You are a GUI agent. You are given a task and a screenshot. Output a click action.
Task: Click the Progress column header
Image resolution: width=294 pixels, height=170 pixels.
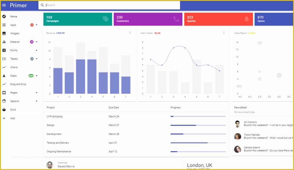click(175, 107)
